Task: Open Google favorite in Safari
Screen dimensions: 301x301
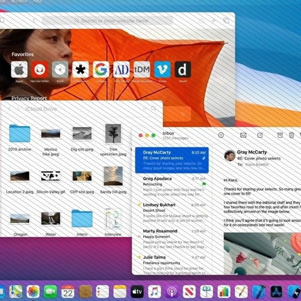Action: tap(101, 69)
